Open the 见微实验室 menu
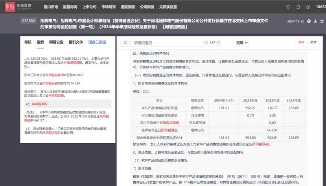Image resolution: width=326 pixels, height=186 pixels. click(168, 7)
